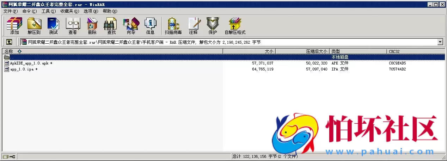447x161 pixels.
Task: Click packed size 57,097,040
Action: [x=317, y=69]
